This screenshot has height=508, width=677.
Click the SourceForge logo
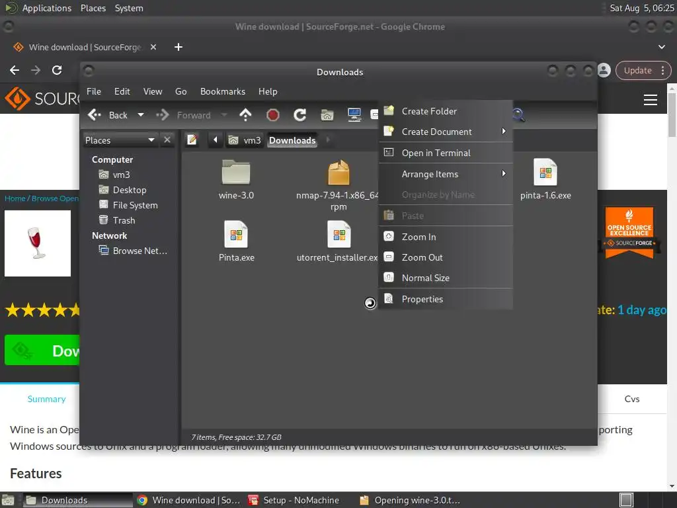[42, 99]
